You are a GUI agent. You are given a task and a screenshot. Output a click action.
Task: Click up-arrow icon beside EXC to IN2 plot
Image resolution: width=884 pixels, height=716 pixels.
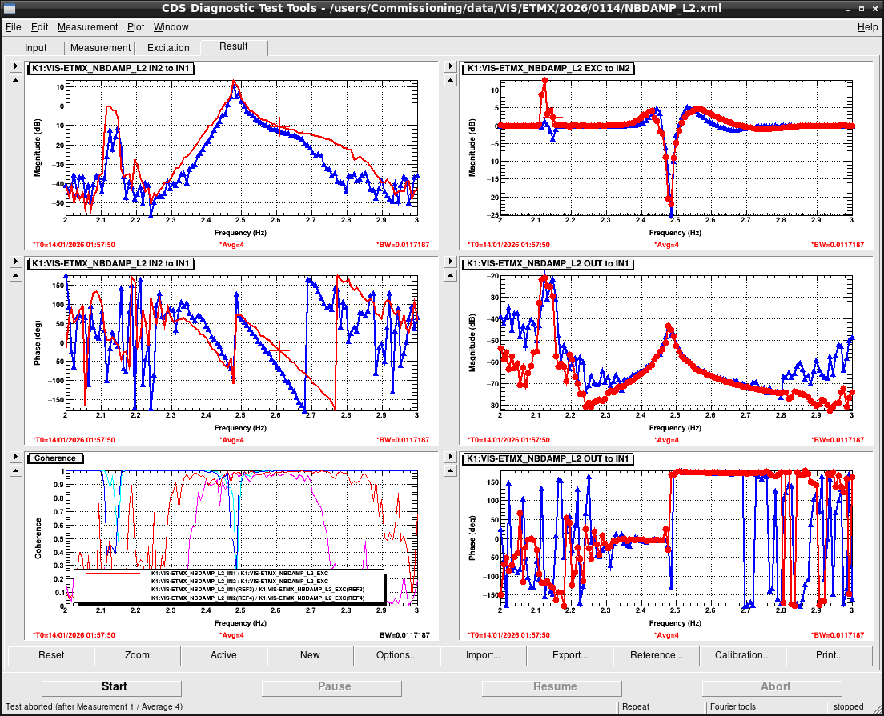point(451,81)
